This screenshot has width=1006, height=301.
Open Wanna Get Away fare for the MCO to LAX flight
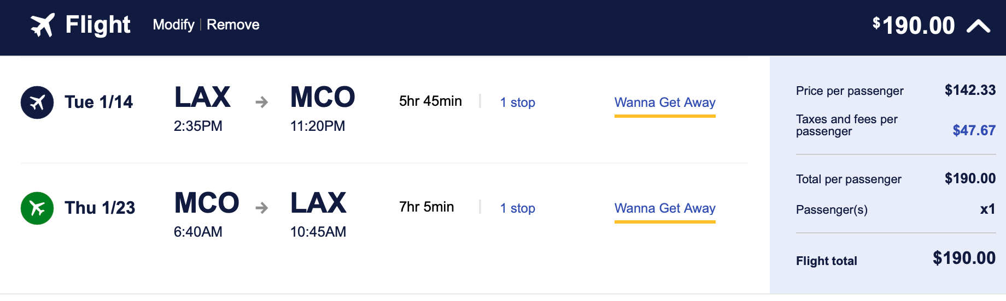pos(665,208)
